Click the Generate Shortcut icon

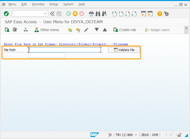(150, 14)
